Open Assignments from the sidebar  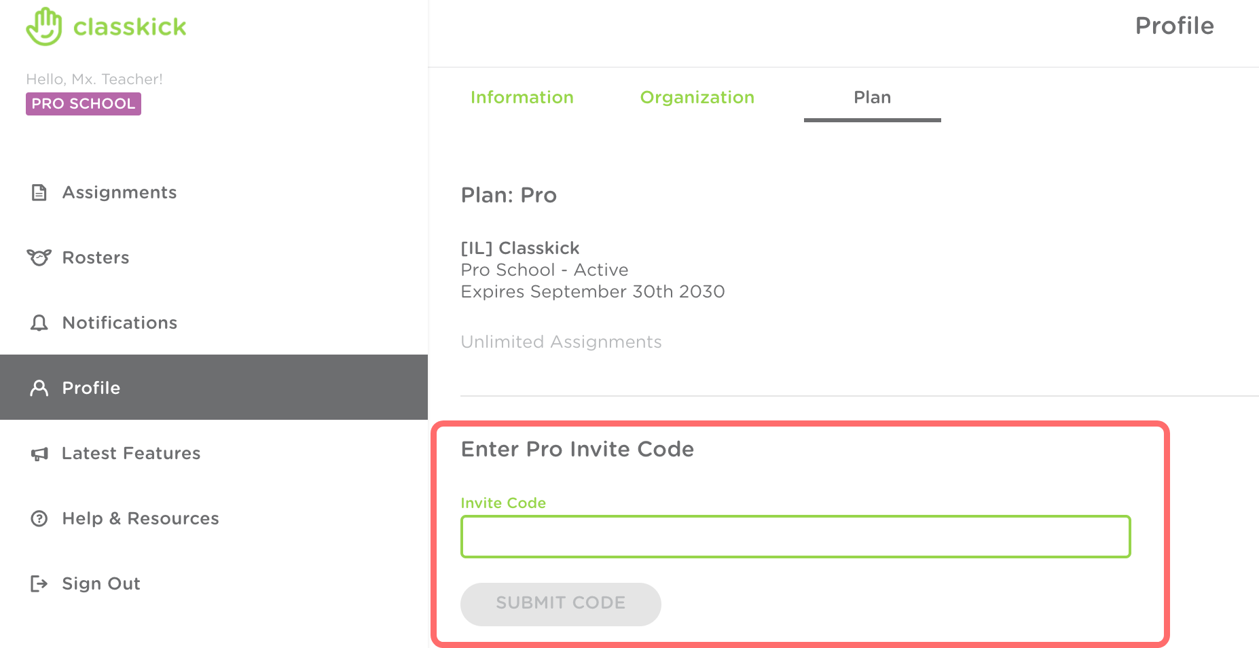click(x=120, y=193)
